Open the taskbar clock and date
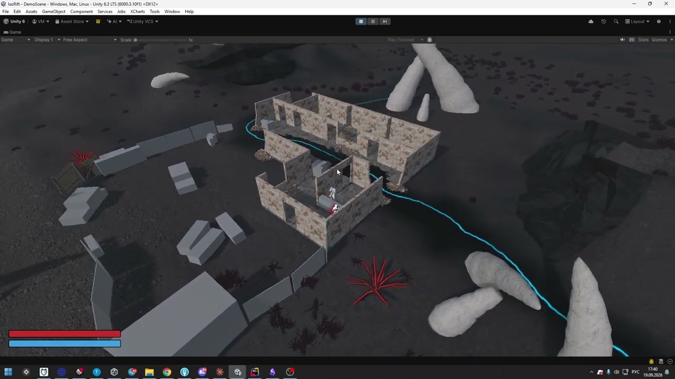The width and height of the screenshot is (675, 379). click(x=653, y=372)
